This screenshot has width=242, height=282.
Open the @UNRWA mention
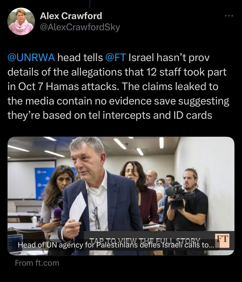[31, 58]
